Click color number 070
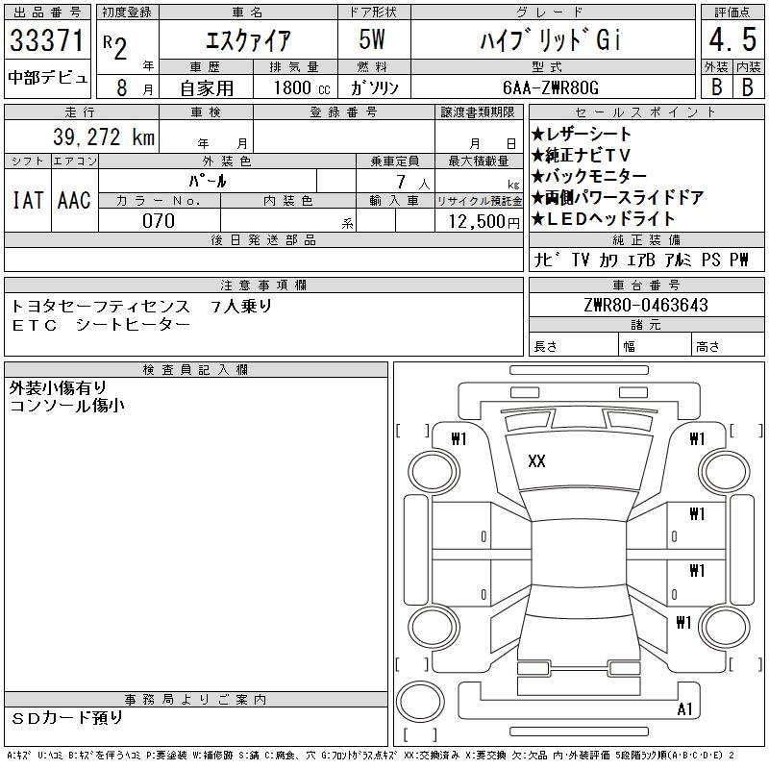 tap(159, 221)
